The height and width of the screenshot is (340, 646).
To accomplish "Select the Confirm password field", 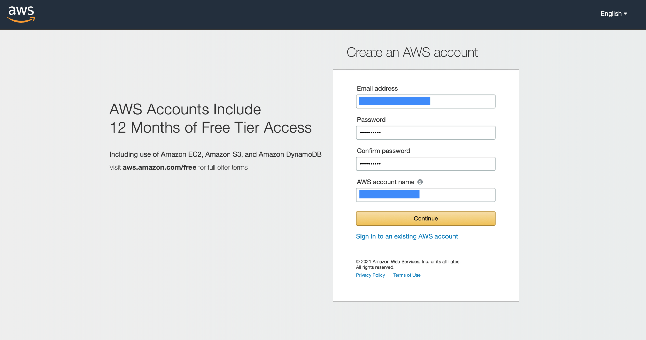I will coord(426,164).
